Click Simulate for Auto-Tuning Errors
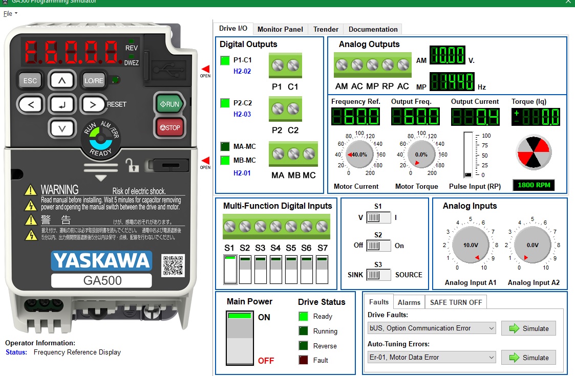This screenshot has width=575, height=376. click(x=529, y=357)
